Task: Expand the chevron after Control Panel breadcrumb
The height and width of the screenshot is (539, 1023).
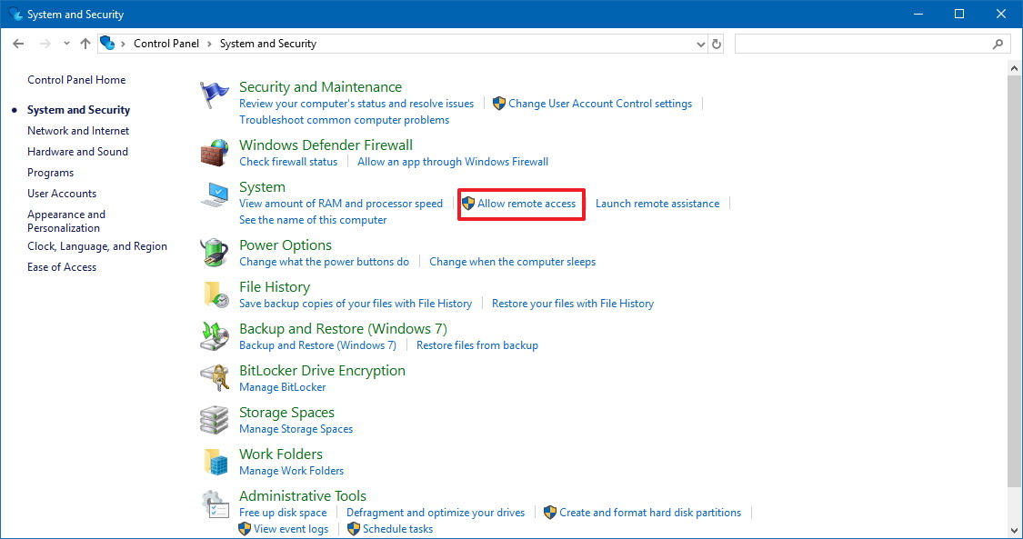Action: pos(209,44)
